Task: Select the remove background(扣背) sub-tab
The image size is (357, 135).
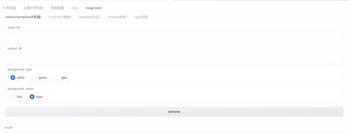Action: 24,17
